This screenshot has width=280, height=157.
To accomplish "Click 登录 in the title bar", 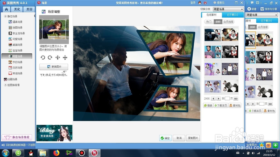I will click(x=193, y=3).
